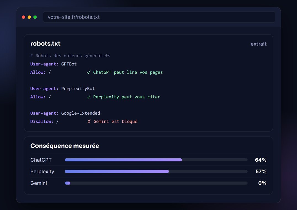Click the Perplexity progress bar
This screenshot has width=297, height=210.
[x=156, y=172]
